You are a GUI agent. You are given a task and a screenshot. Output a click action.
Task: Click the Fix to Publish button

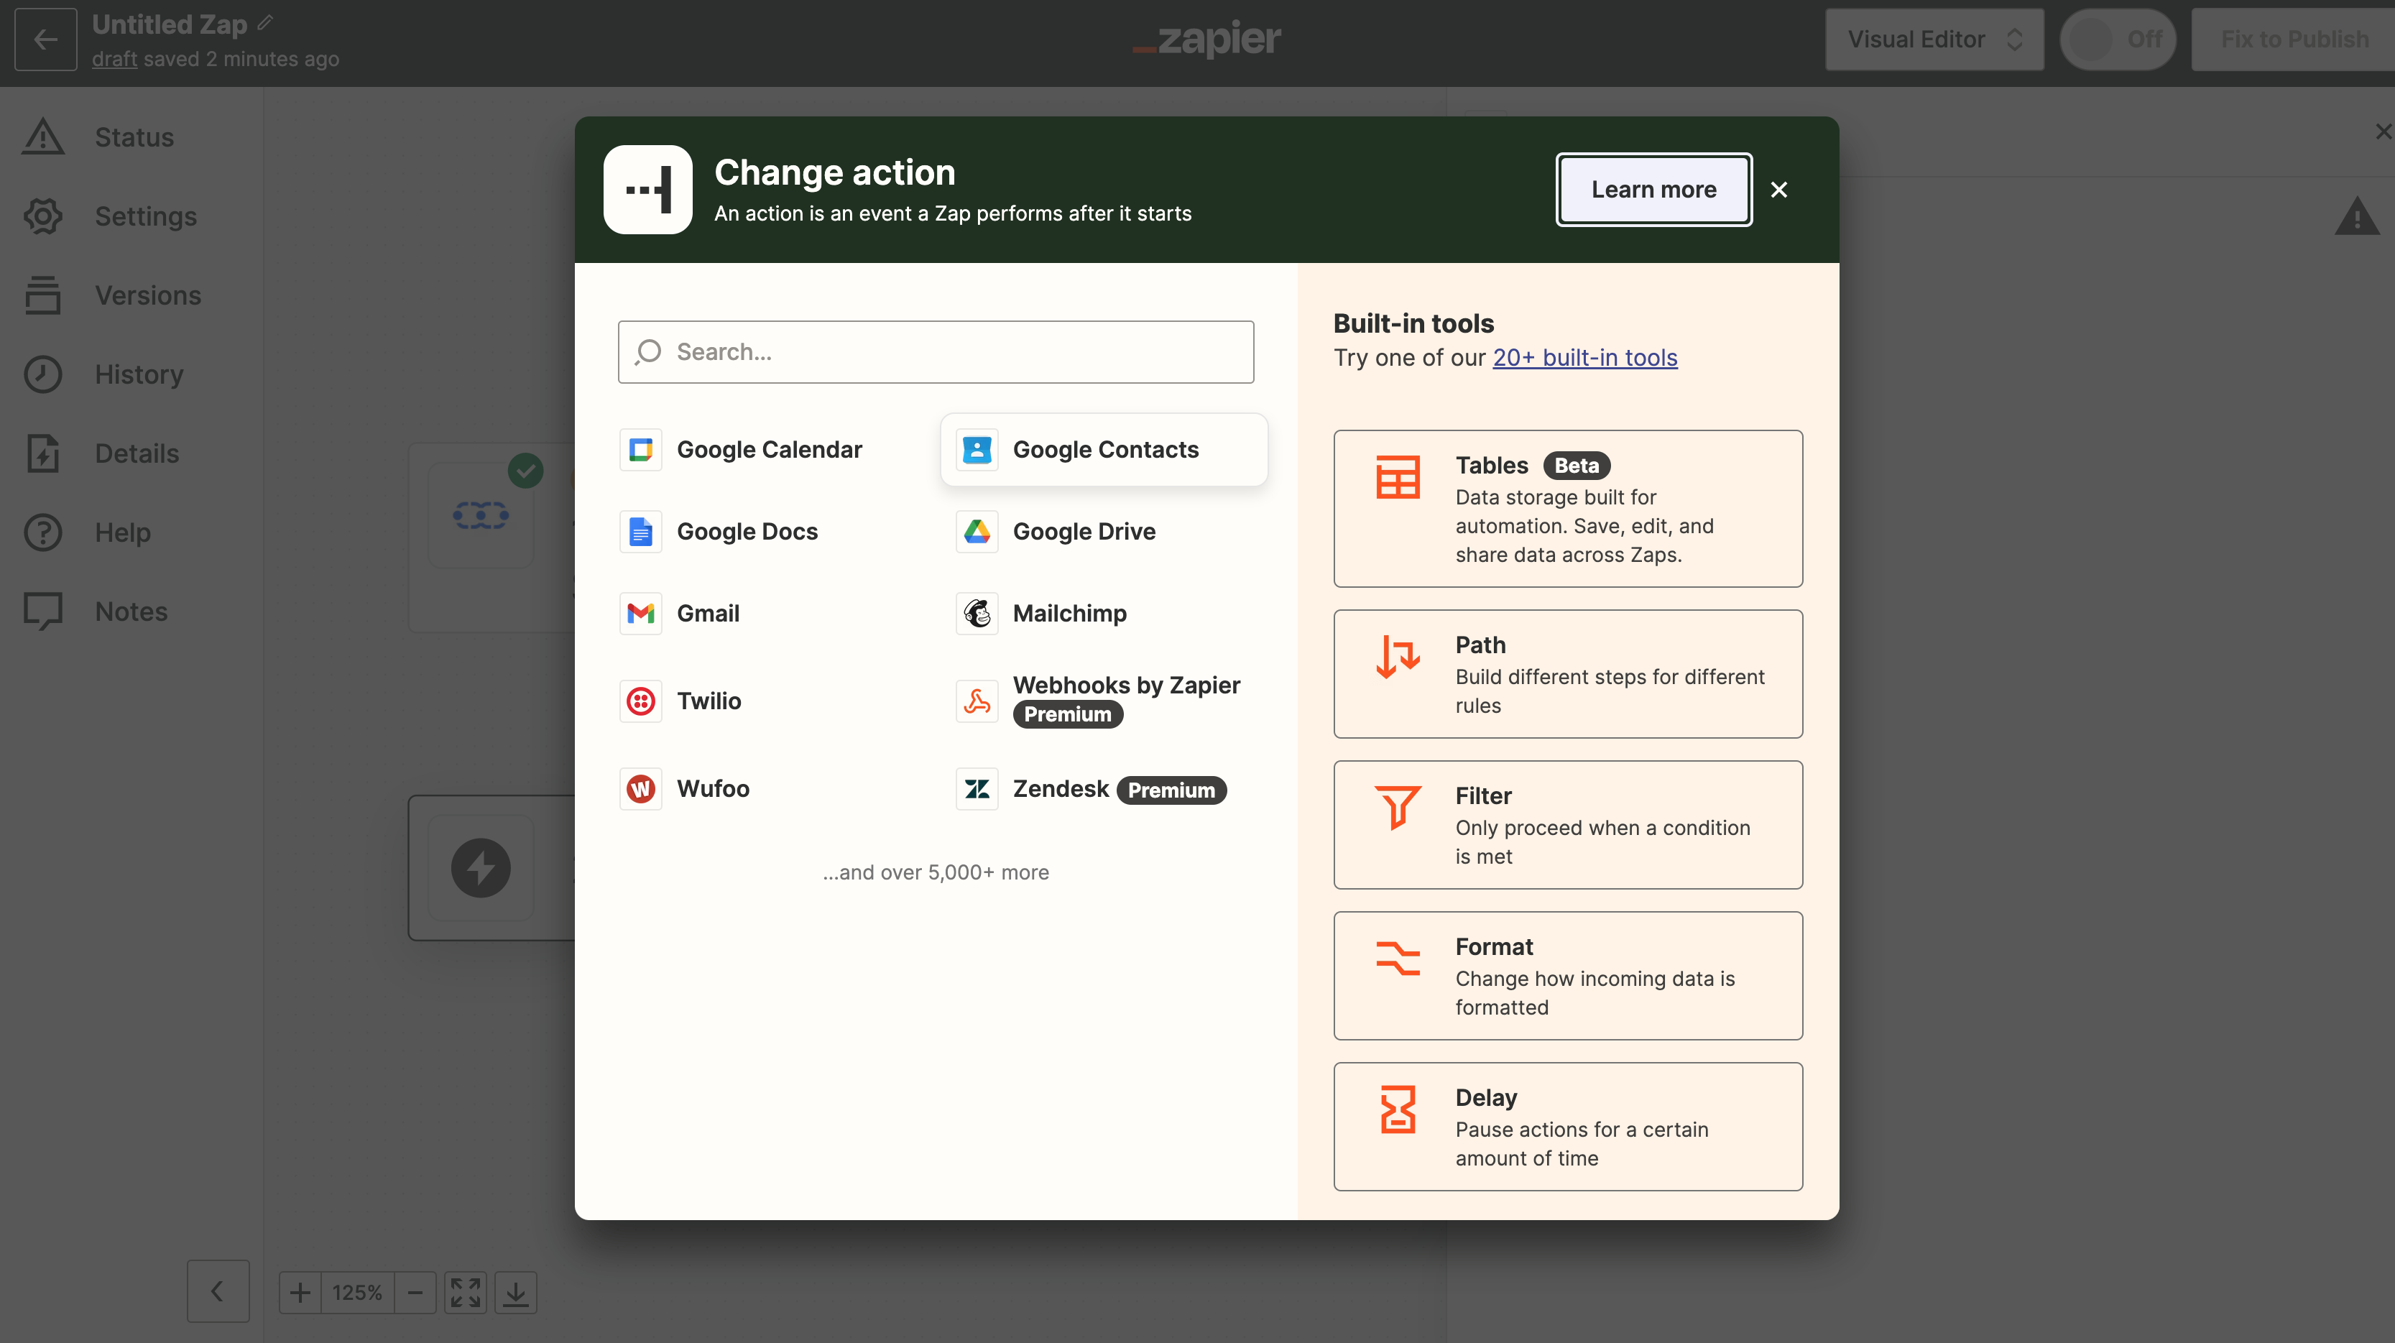tap(2294, 39)
